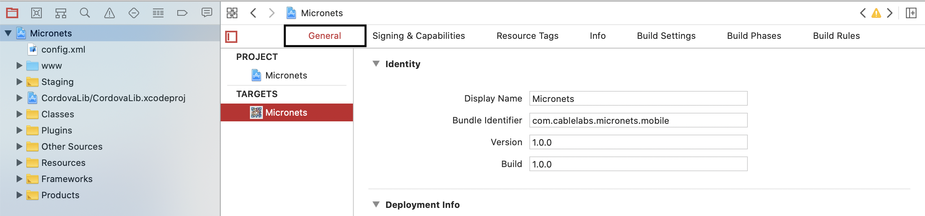Select the Classes folder row
This screenshot has height=216, width=925.
click(110, 114)
